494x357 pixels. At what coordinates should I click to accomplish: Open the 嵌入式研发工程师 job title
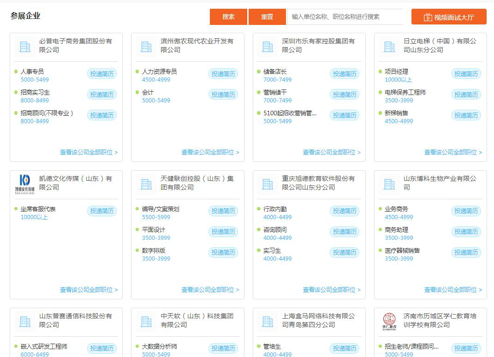pos(44,346)
